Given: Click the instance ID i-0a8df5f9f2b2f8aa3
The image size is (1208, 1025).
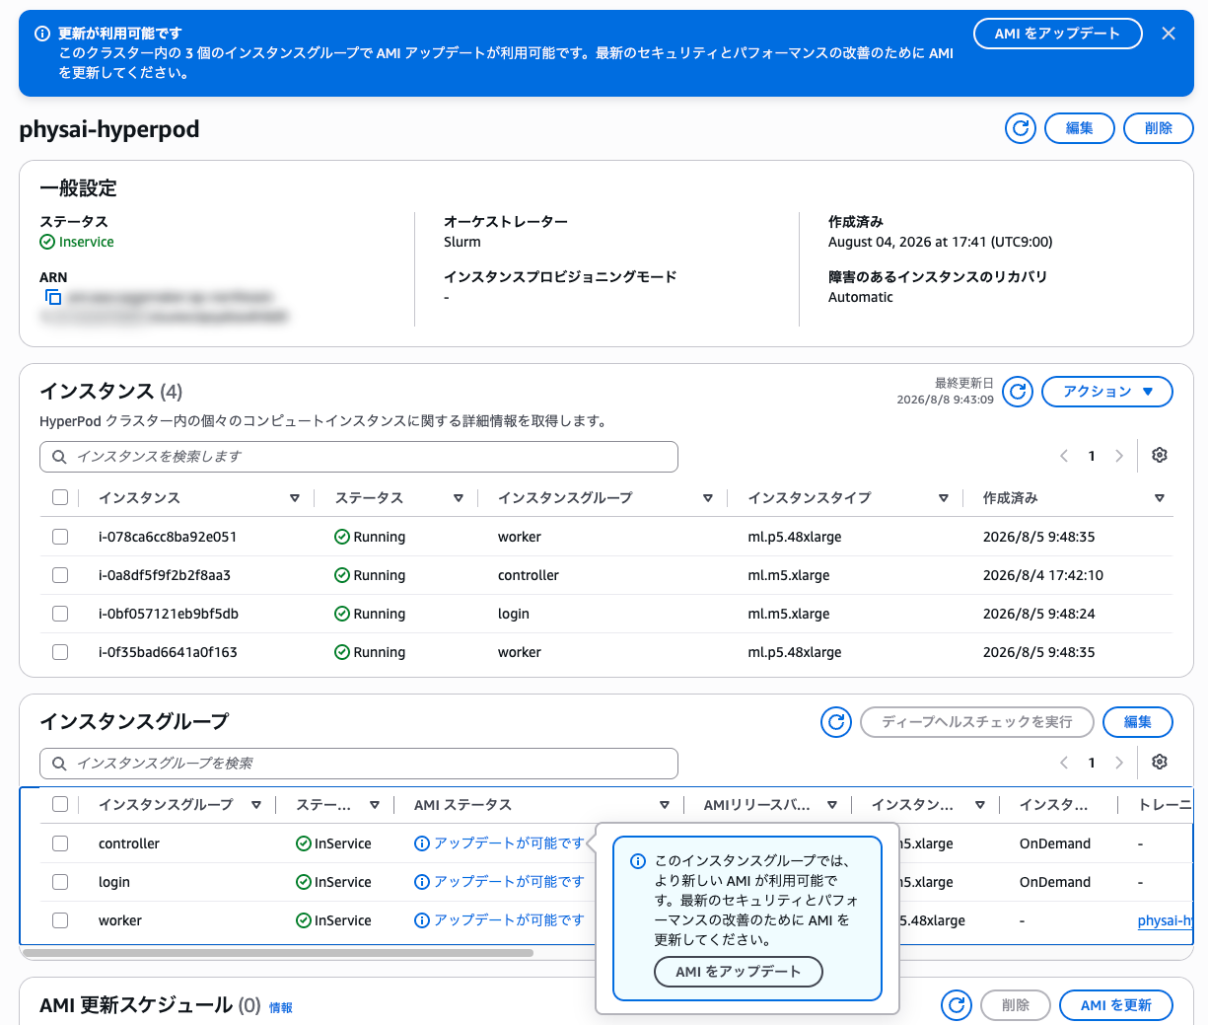Looking at the screenshot, I should [x=165, y=575].
